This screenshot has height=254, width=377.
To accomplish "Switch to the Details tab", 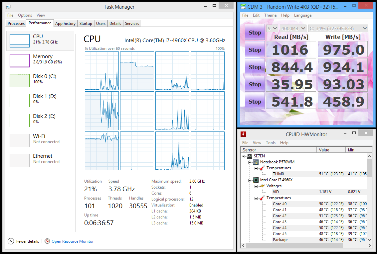I will click(x=115, y=24).
